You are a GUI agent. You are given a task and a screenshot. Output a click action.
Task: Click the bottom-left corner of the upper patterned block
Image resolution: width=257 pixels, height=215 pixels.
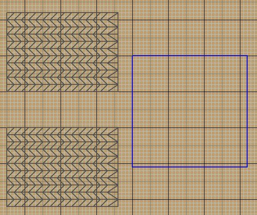coord(7,92)
